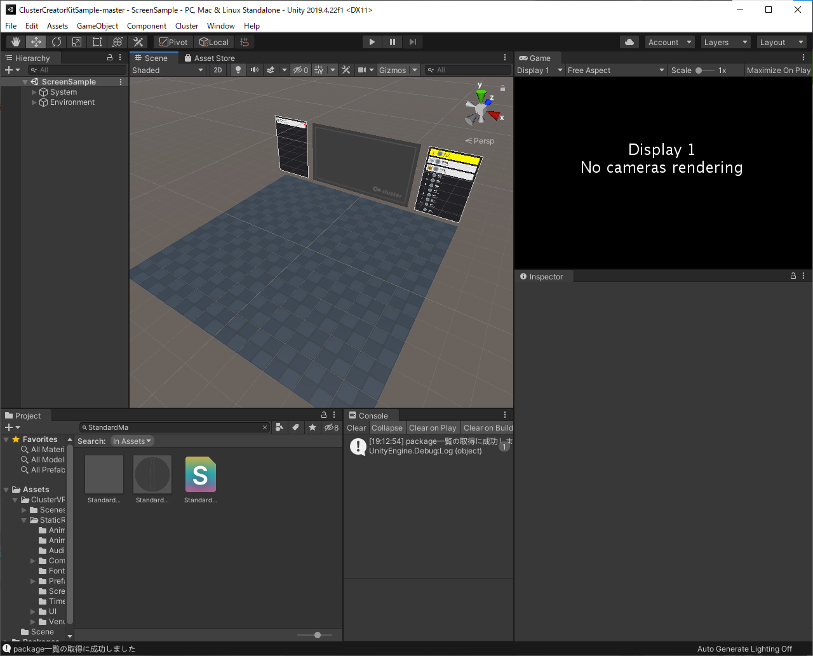This screenshot has height=656, width=813.
Task: Click the Clear button in the Console
Action: tap(356, 427)
